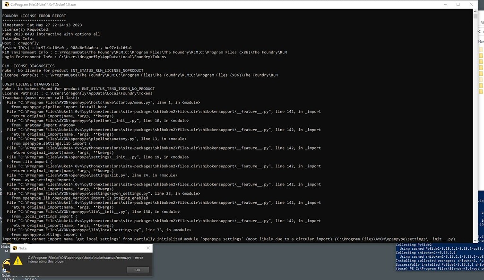
Task: Click the ImportError circular import line
Action: pyautogui.click(x=229, y=239)
